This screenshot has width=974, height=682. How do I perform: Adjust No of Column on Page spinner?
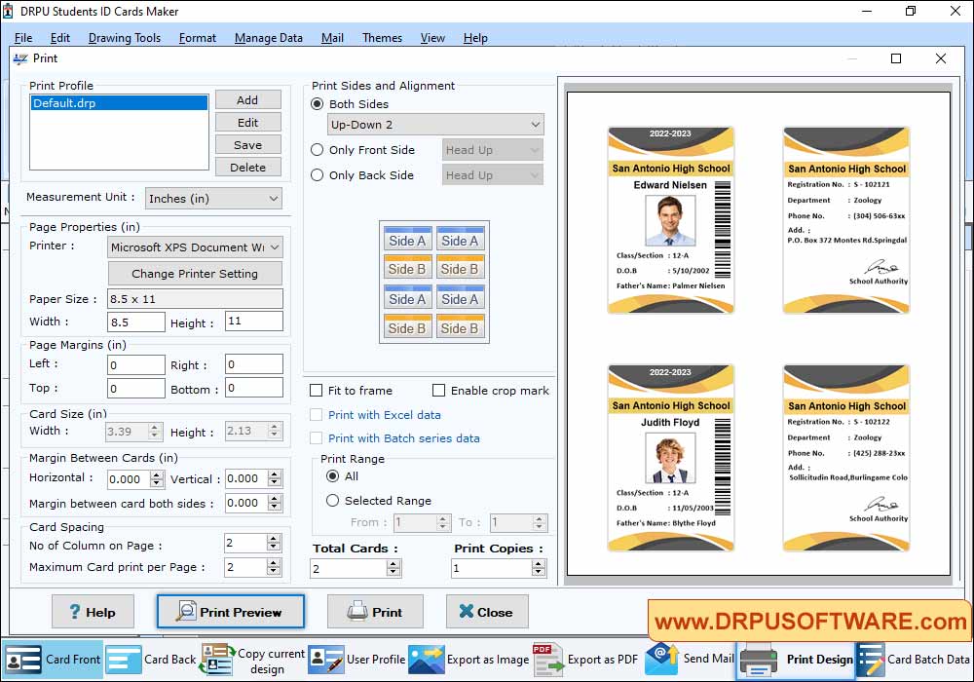pyautogui.click(x=274, y=543)
